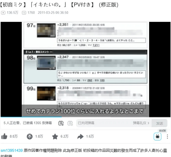The width and height of the screenshot is (171, 157).
Task: Click the upload date 2011-03-25 06:36:50
Action: click(53, 13)
